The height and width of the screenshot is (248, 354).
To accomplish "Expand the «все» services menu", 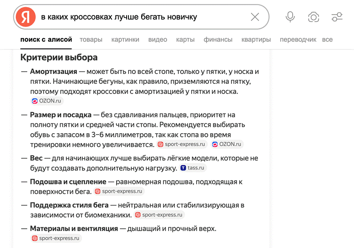I will [x=327, y=40].
